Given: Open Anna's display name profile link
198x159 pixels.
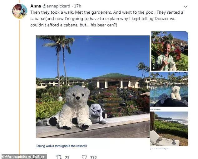Looking at the screenshot, I should [x=36, y=6].
